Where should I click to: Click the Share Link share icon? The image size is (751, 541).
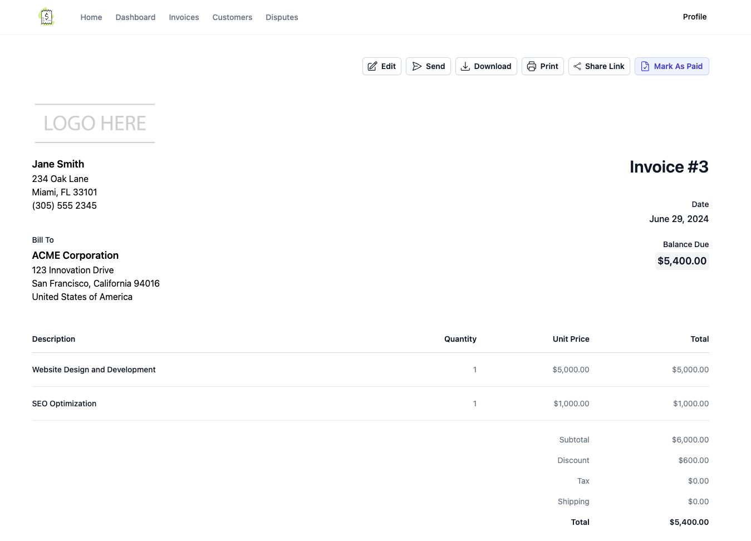tap(577, 66)
